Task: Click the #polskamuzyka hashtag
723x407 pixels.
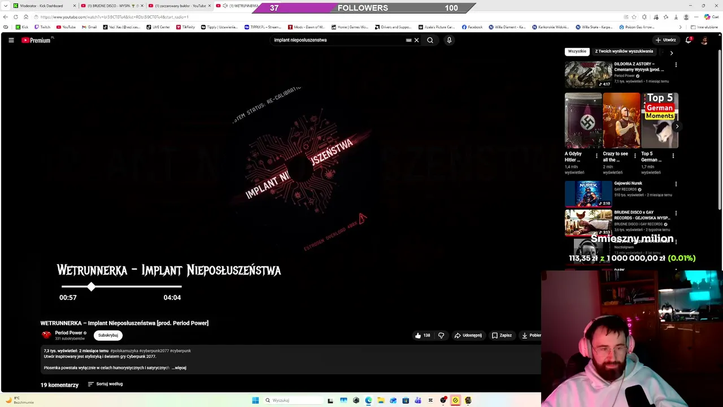Action: point(124,351)
